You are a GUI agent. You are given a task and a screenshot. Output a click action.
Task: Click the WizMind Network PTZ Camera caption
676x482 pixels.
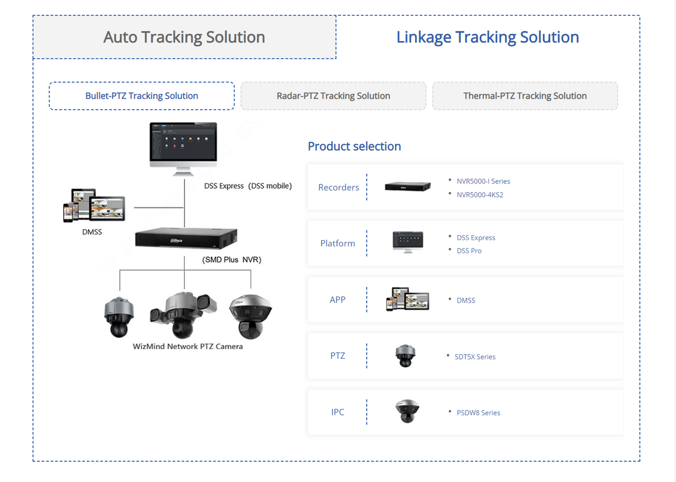click(188, 346)
